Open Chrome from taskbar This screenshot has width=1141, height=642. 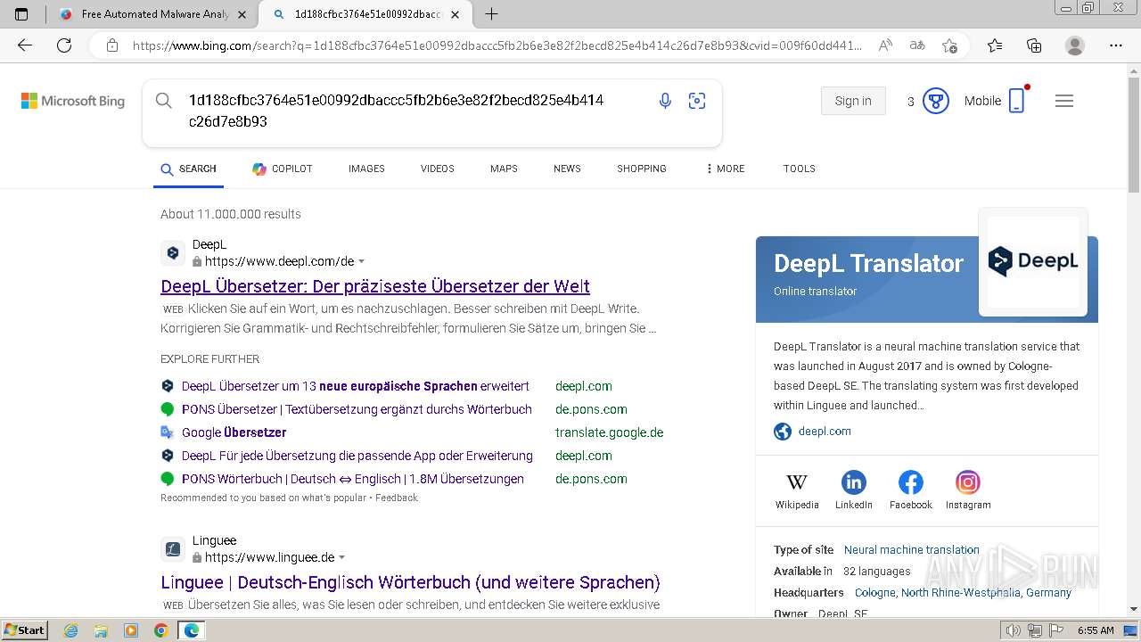[160, 630]
